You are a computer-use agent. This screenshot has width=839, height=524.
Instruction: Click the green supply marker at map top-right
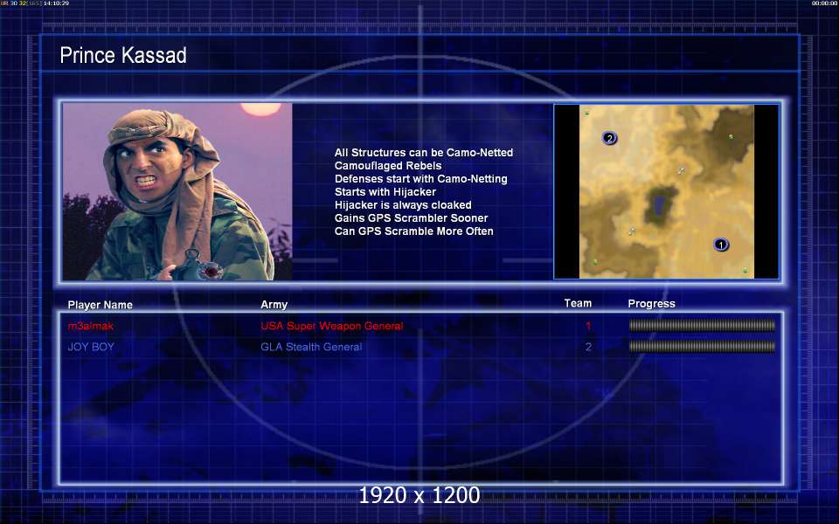click(x=731, y=137)
